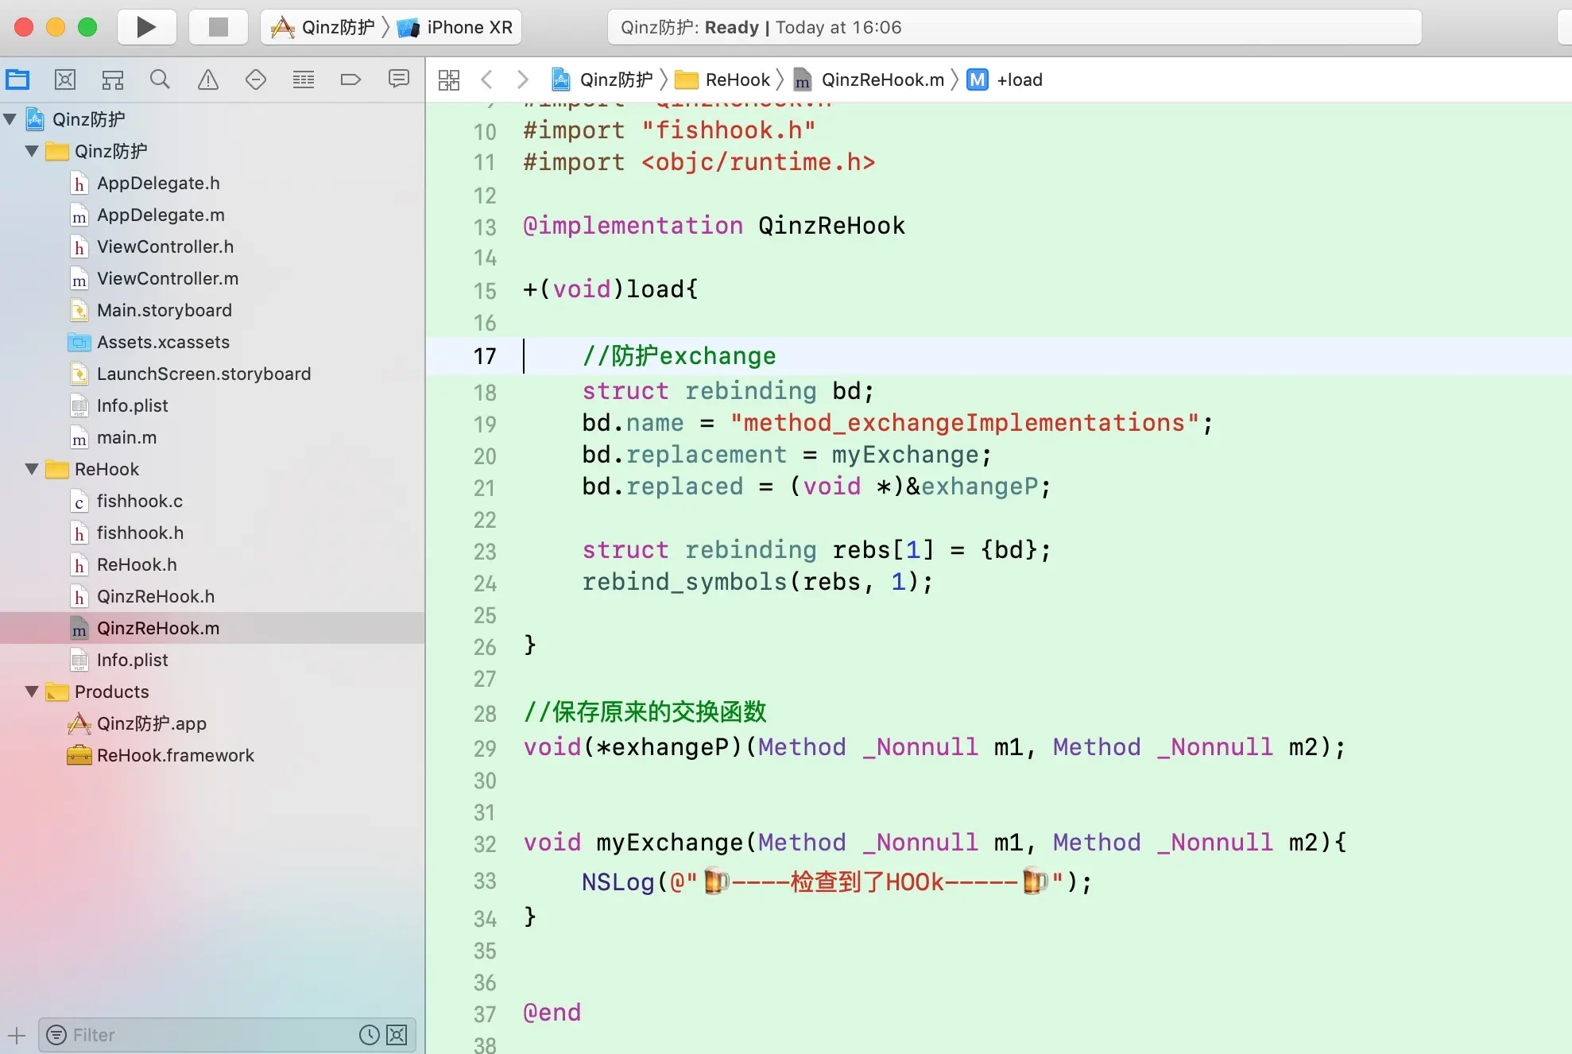Show the Breakpoint navigator
Viewport: 1572px width, 1054px height.
350,79
